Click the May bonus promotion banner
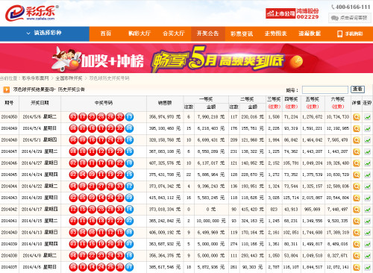The width and height of the screenshot is (373, 273). tap(186, 58)
